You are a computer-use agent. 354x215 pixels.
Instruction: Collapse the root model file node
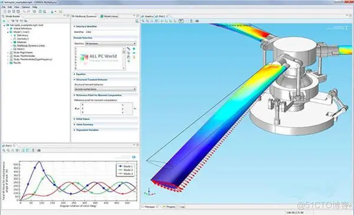(4, 25)
